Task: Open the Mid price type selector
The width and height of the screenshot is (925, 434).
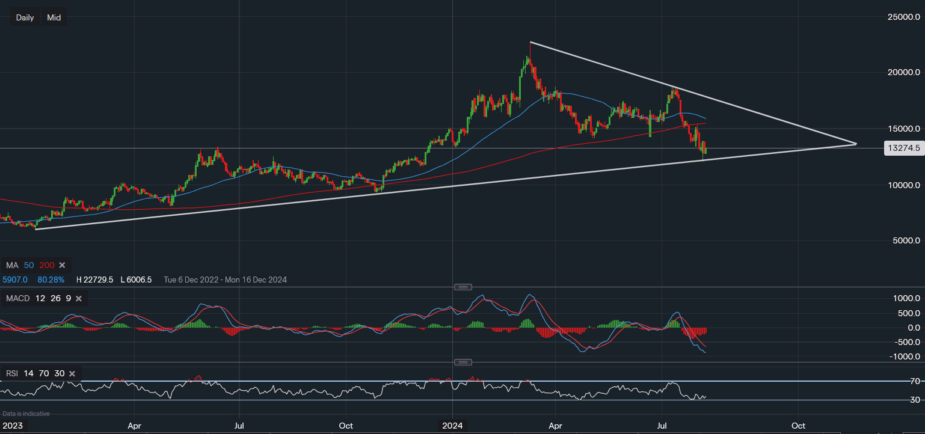Action: (x=54, y=17)
